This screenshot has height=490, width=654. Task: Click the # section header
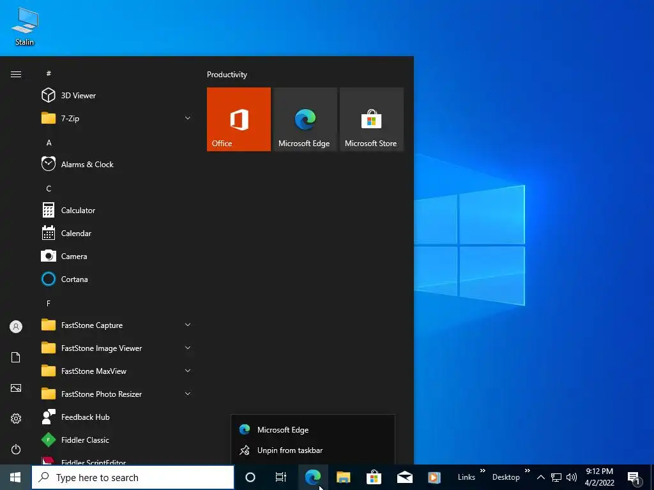point(49,73)
